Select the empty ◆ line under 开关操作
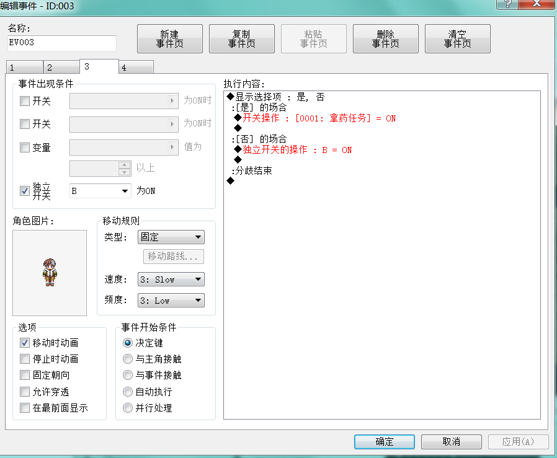 (238, 128)
